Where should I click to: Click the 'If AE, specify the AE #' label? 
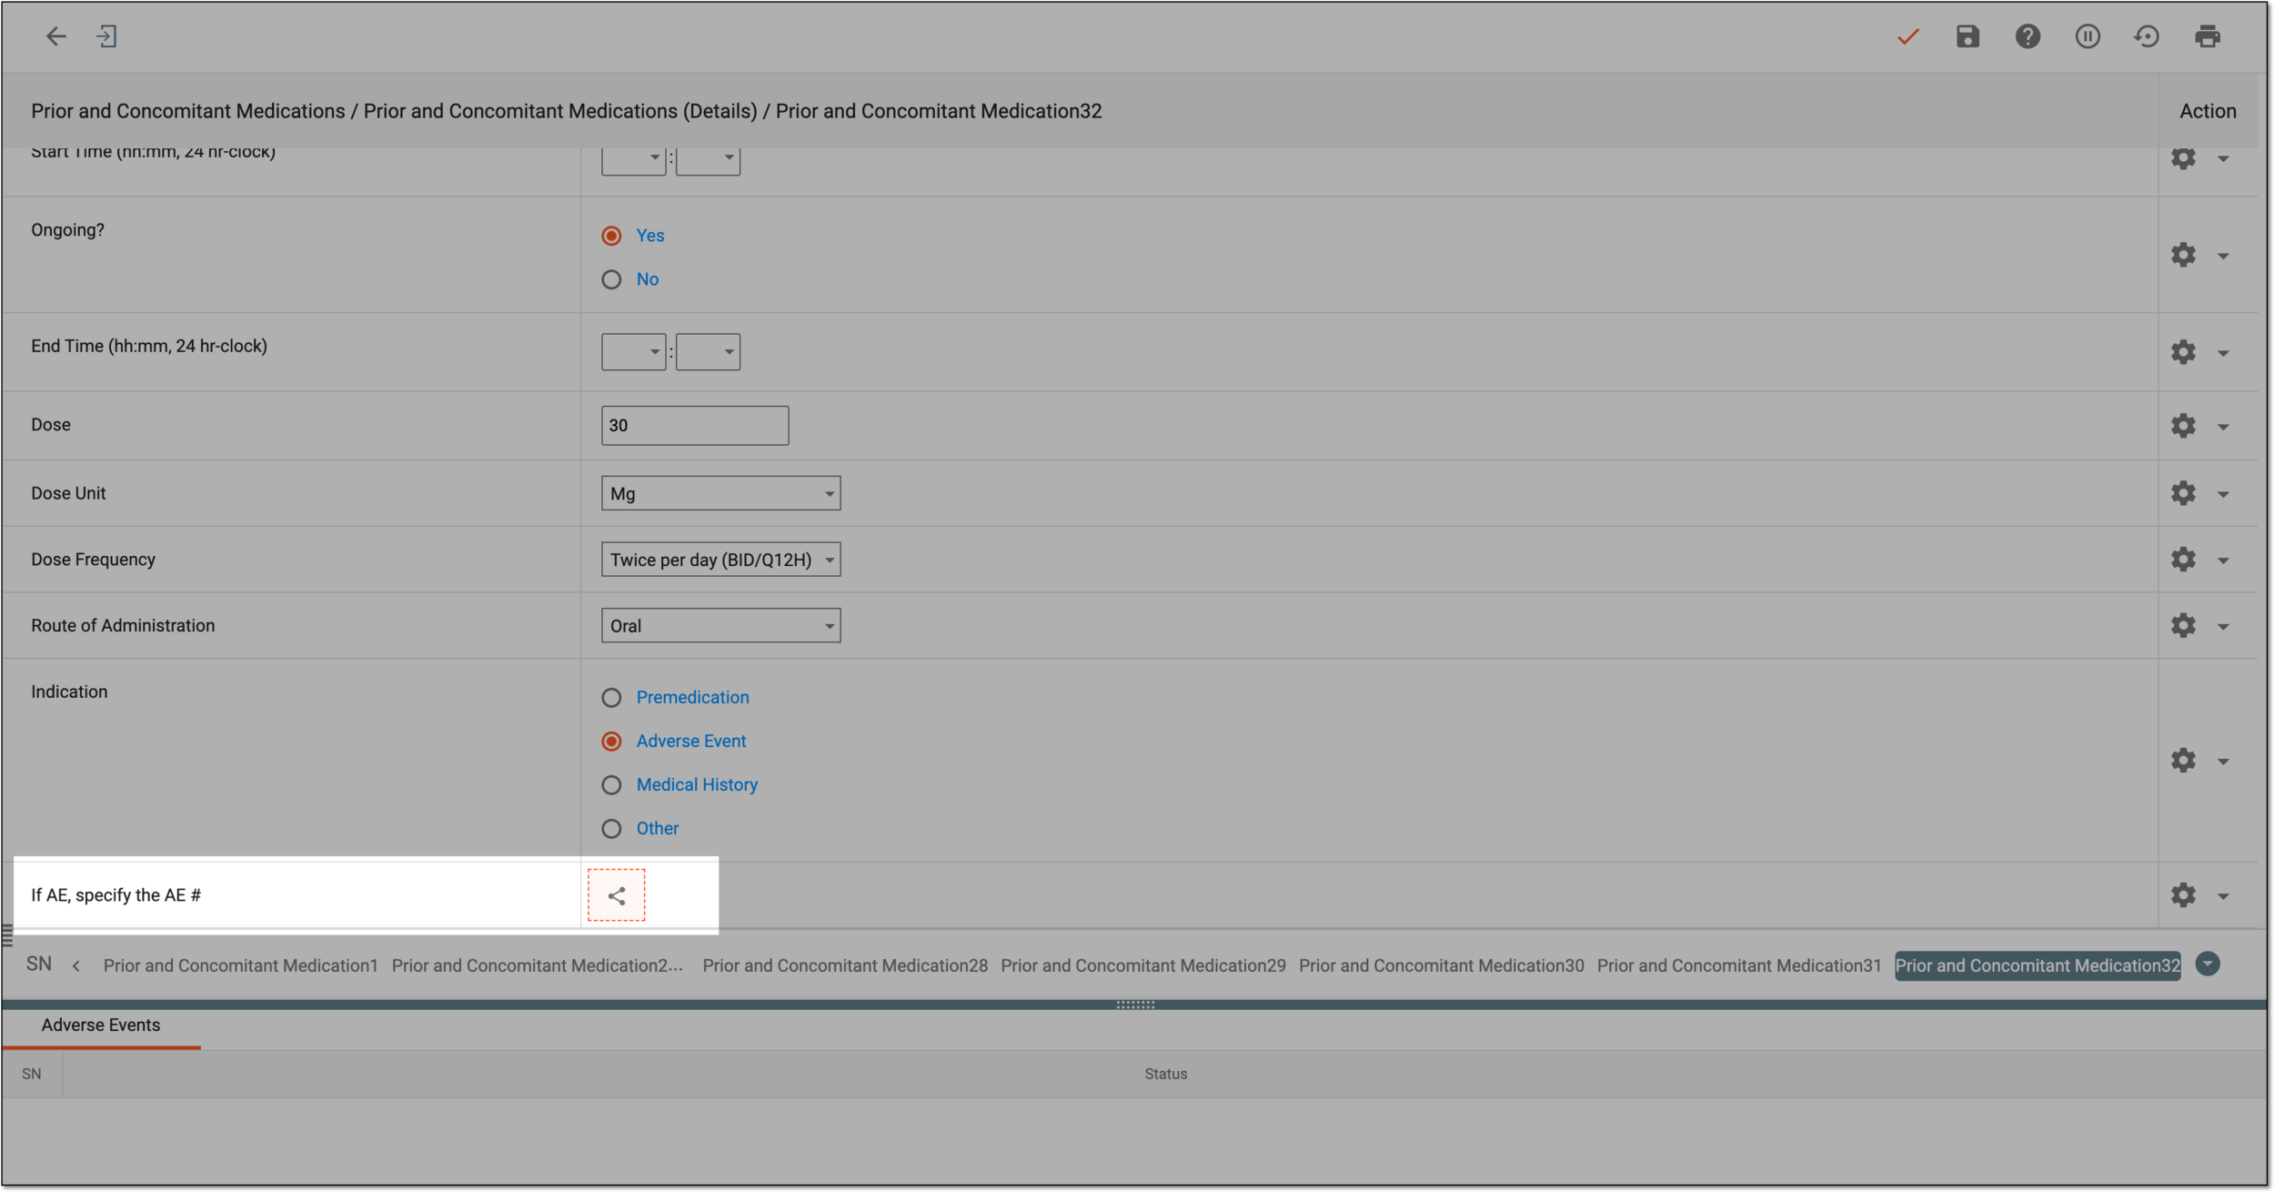[116, 895]
